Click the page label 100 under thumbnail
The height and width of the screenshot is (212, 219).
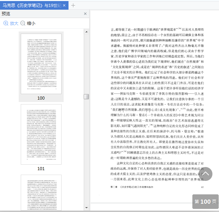pyautogui.click(x=41, y=98)
